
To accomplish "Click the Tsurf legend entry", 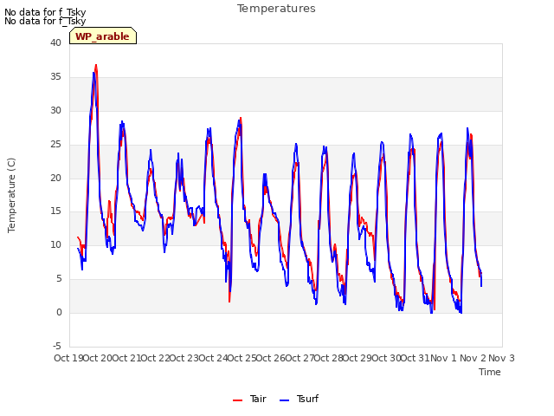I will [299, 399].
